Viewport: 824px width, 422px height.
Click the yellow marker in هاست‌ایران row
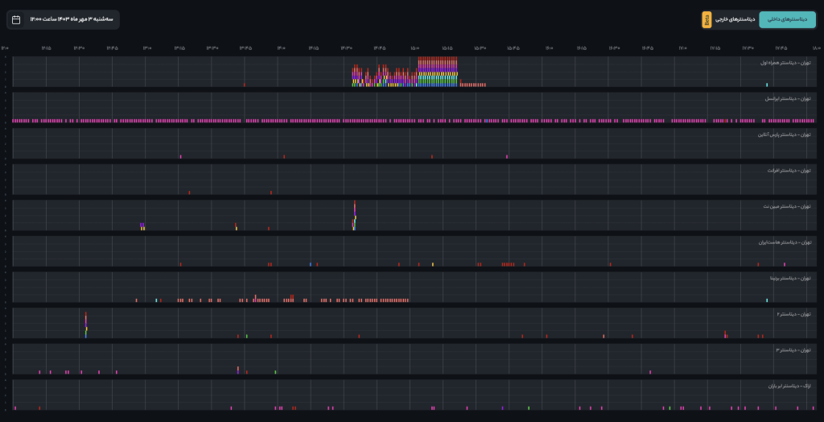pos(432,264)
